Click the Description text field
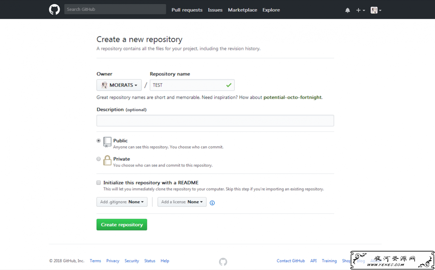The width and height of the screenshot is (435, 270). tap(215, 121)
